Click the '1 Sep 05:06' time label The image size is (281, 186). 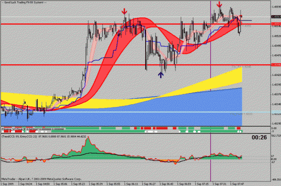click(x=60, y=184)
